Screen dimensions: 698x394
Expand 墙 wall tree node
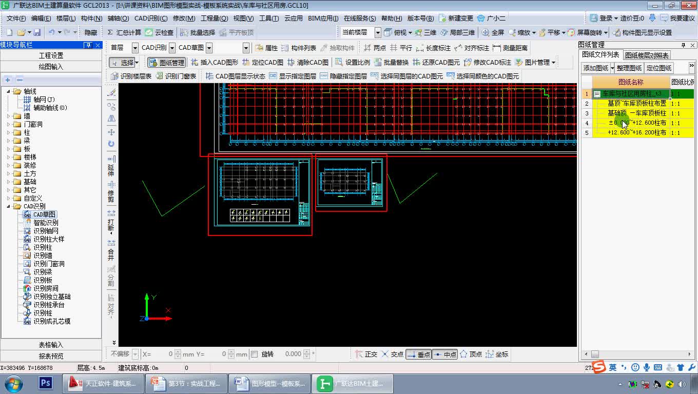coord(9,116)
